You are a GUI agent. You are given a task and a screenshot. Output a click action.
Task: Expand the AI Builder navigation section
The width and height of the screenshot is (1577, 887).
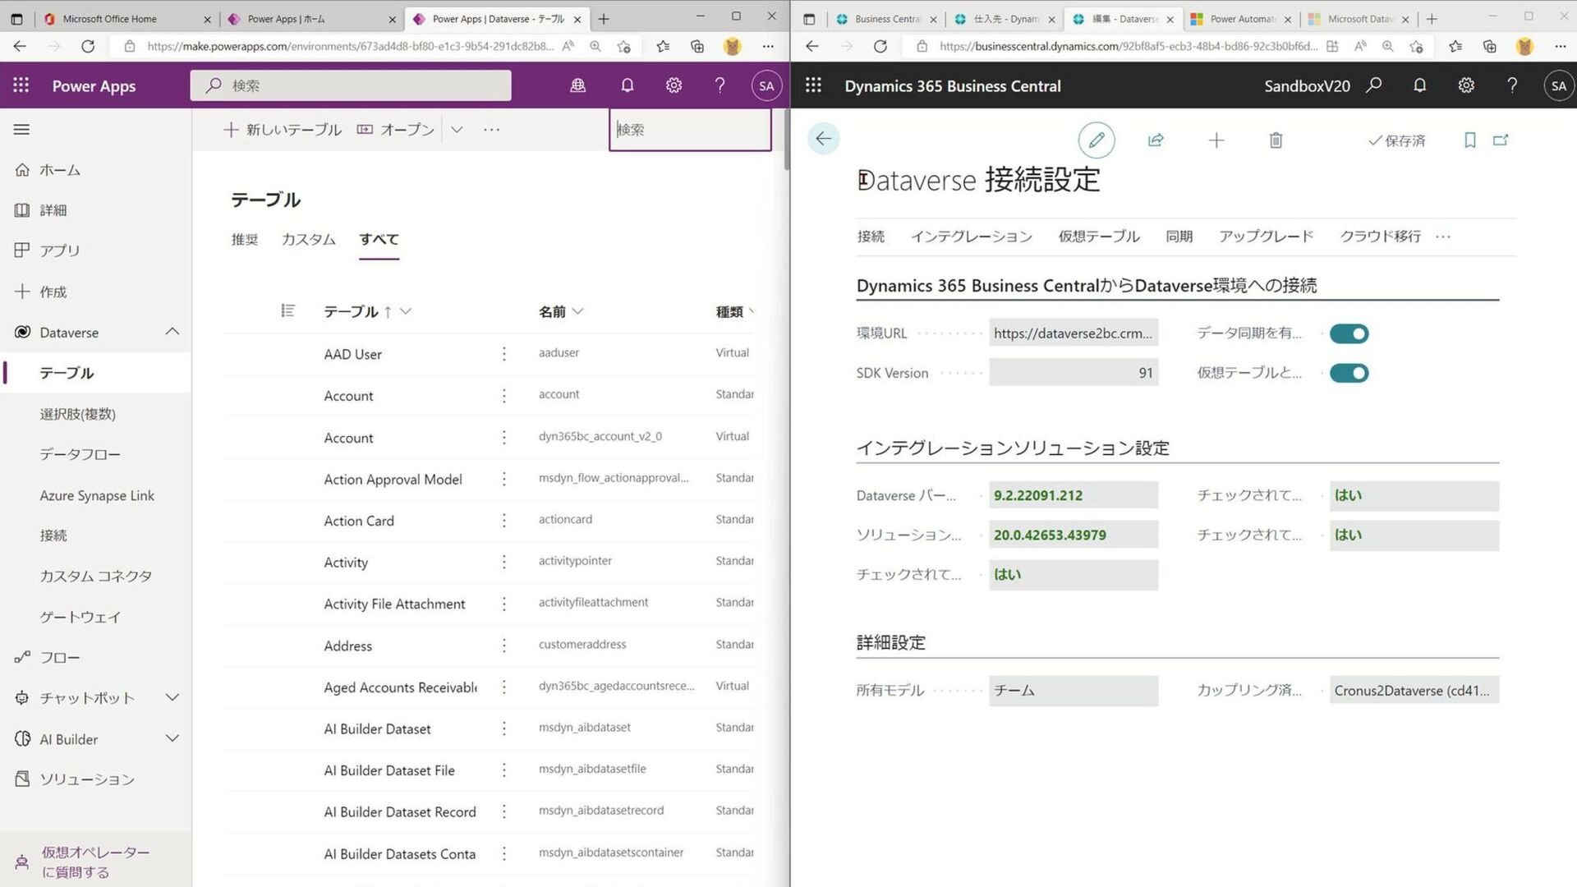172,738
